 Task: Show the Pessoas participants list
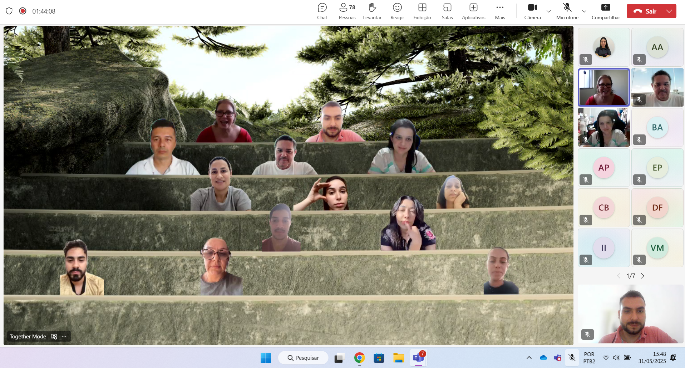[347, 11]
